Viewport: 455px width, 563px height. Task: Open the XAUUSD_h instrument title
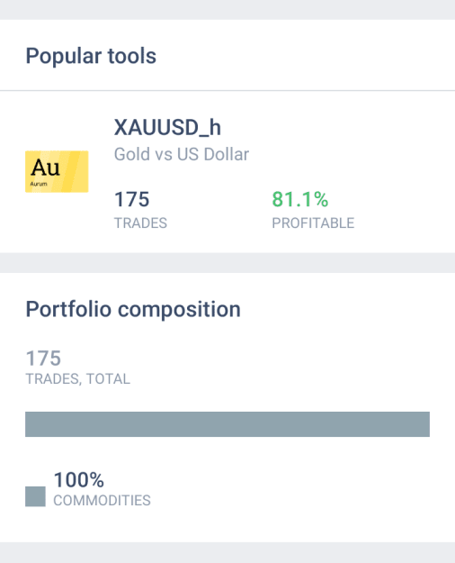pos(167,128)
